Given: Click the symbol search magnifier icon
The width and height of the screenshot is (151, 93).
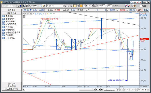Looking at the screenshot, I should (x=41, y=6).
